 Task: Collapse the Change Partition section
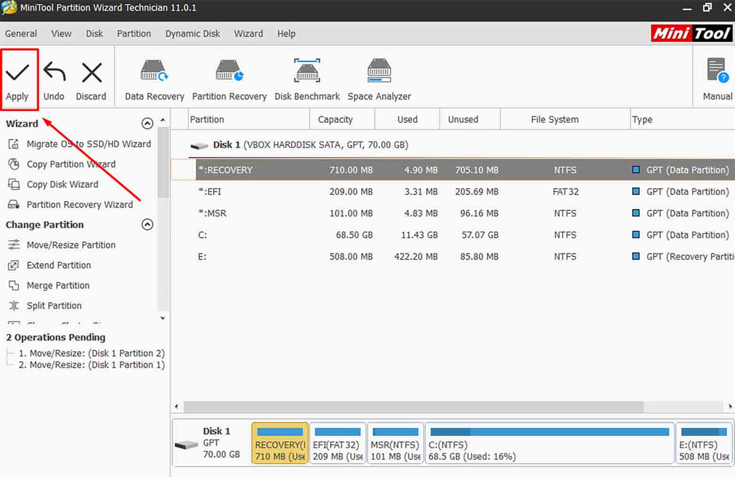[147, 225]
